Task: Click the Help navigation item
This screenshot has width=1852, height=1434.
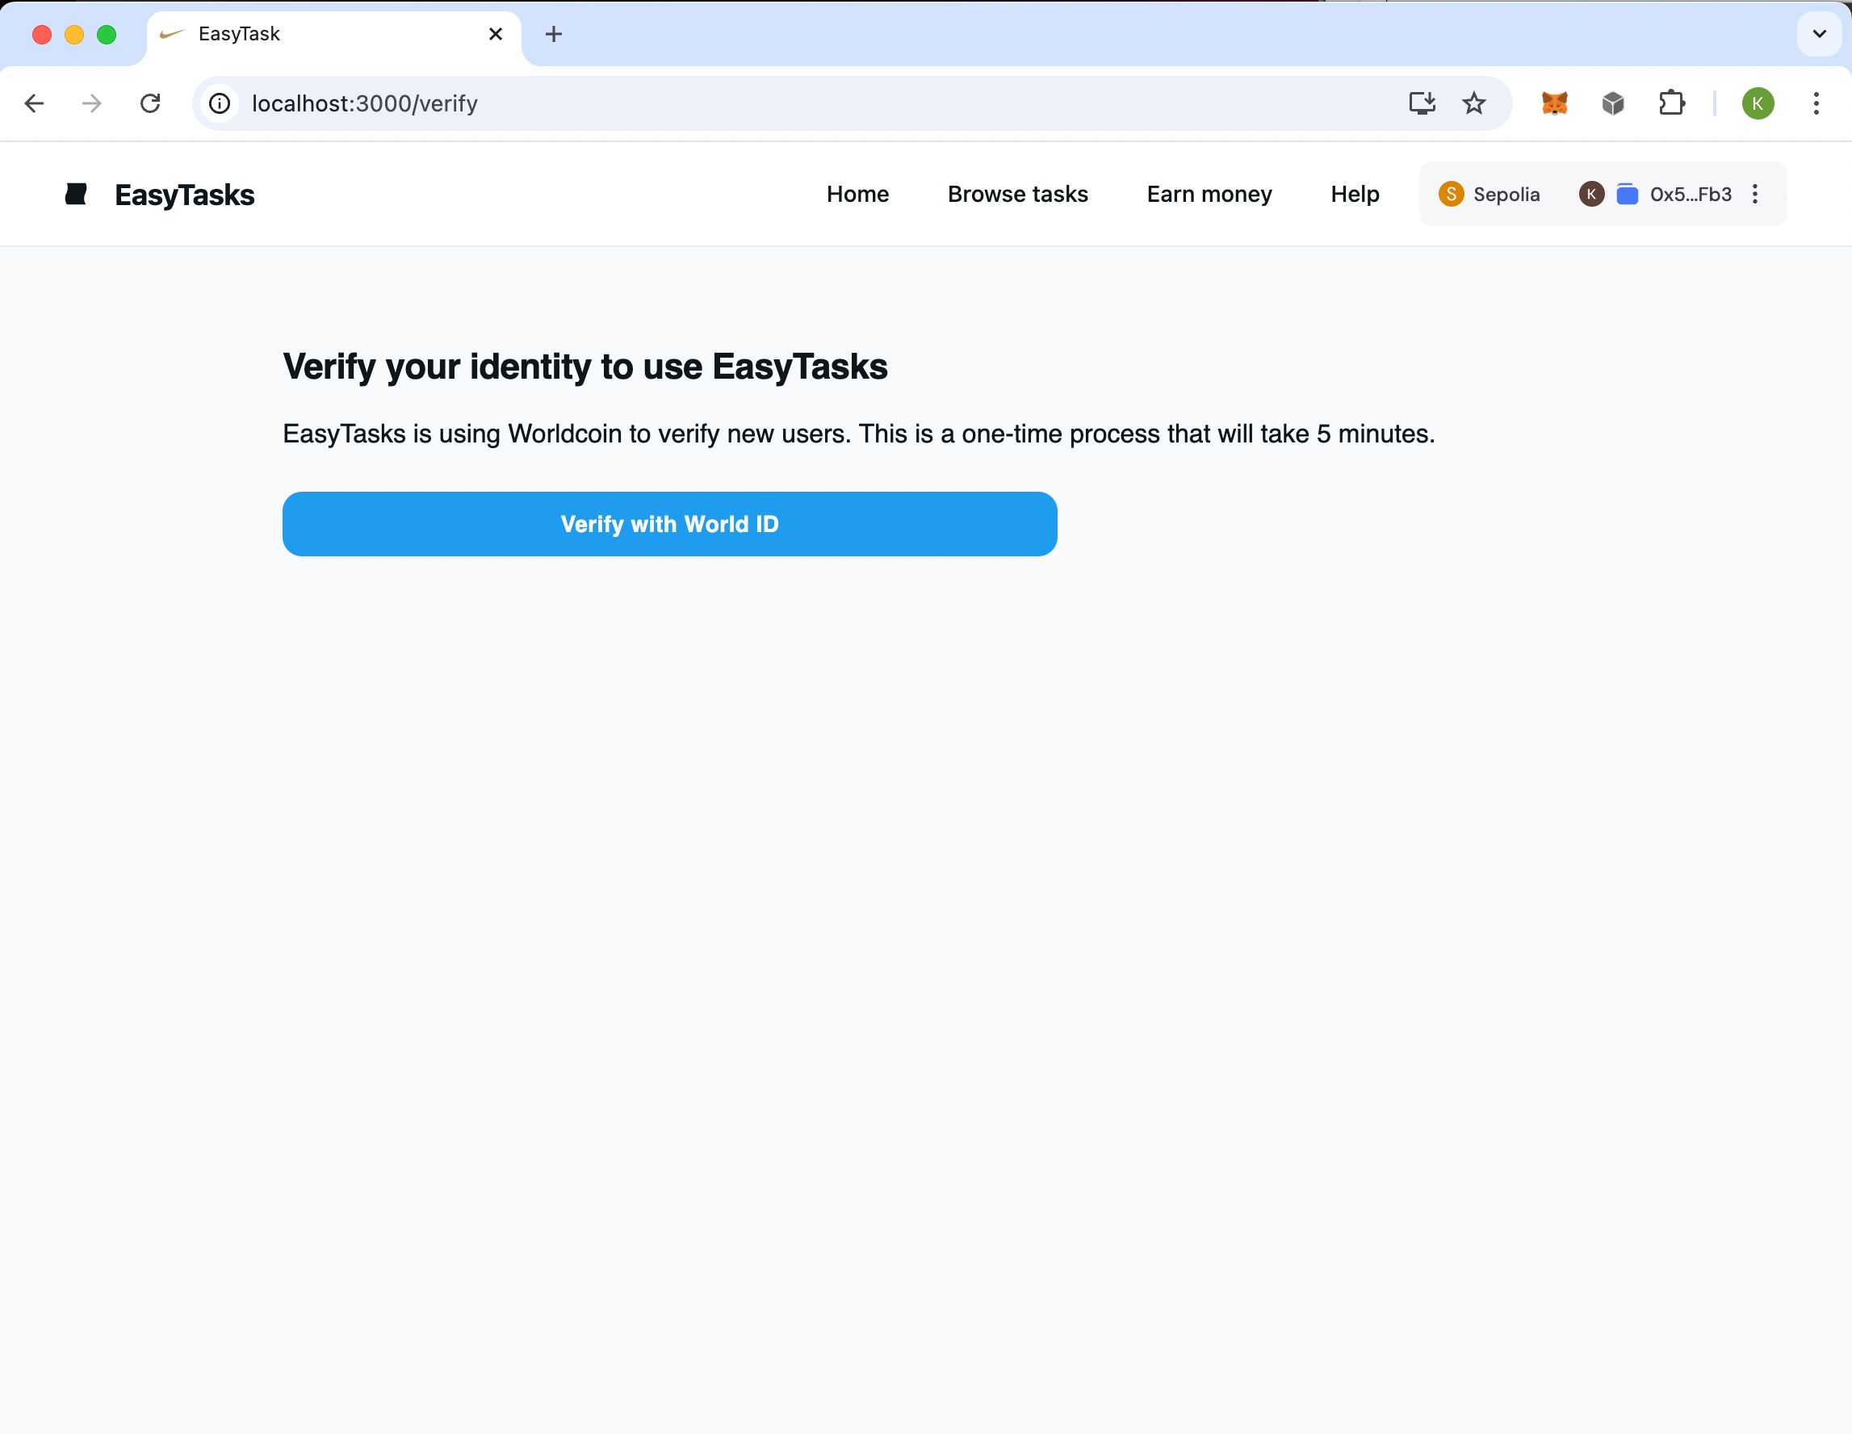Action: pyautogui.click(x=1355, y=194)
